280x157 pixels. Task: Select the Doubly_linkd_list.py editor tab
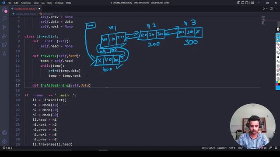[x=25, y=9]
